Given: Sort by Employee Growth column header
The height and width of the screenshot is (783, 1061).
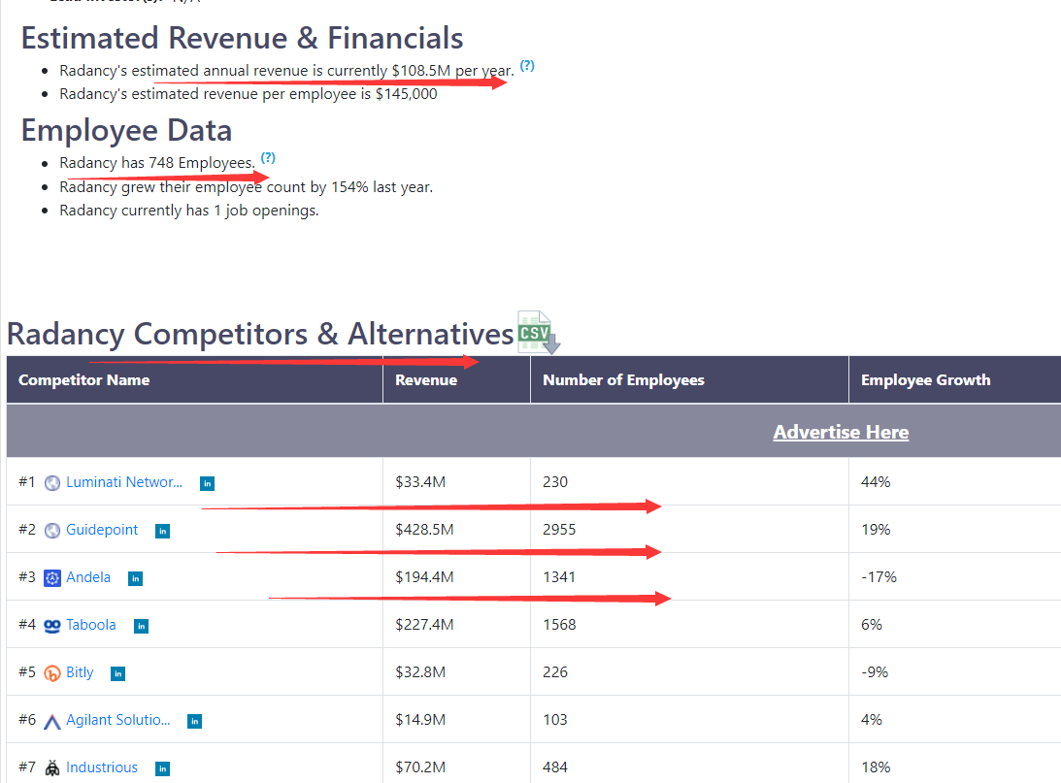Looking at the screenshot, I should pos(955,380).
